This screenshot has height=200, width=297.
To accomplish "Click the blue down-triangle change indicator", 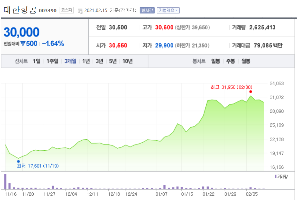I will point(23,44).
